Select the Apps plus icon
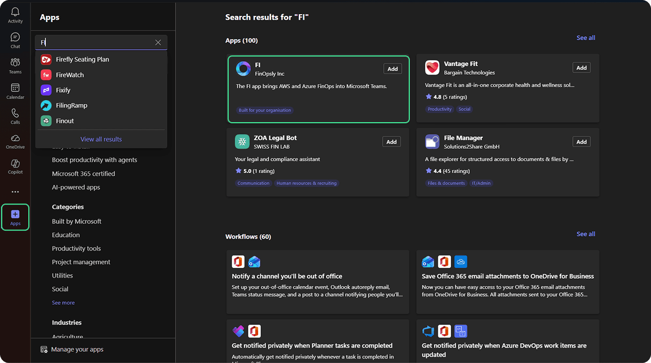651x363 pixels. click(15, 214)
